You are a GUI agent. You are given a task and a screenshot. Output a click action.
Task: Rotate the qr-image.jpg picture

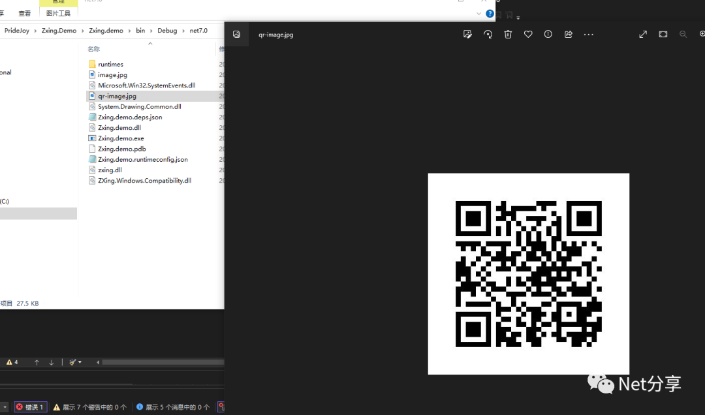click(x=488, y=34)
